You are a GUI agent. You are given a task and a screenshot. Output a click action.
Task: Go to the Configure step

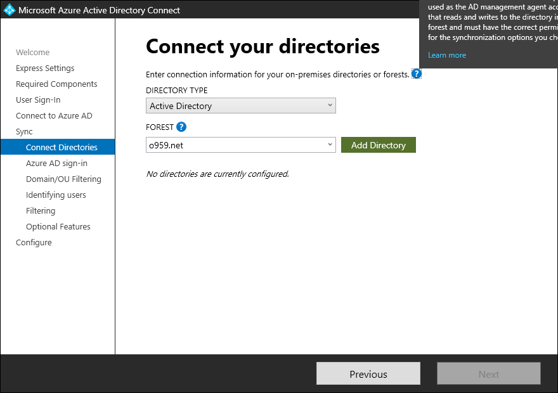click(x=34, y=243)
